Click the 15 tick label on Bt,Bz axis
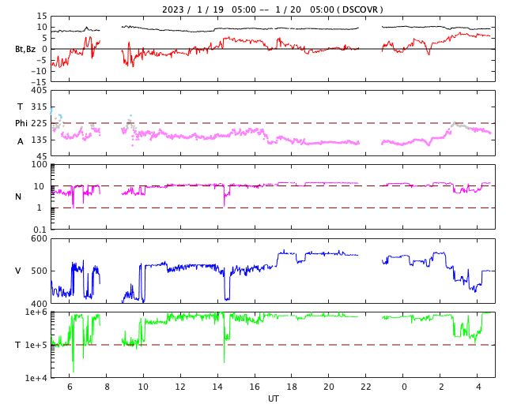 pyautogui.click(x=42, y=16)
